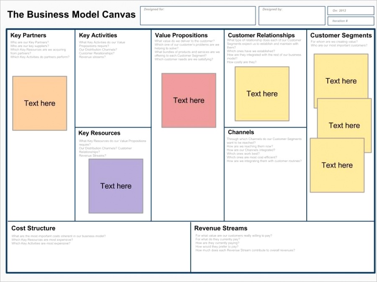Click the "Designed by" input box

pos(291,16)
